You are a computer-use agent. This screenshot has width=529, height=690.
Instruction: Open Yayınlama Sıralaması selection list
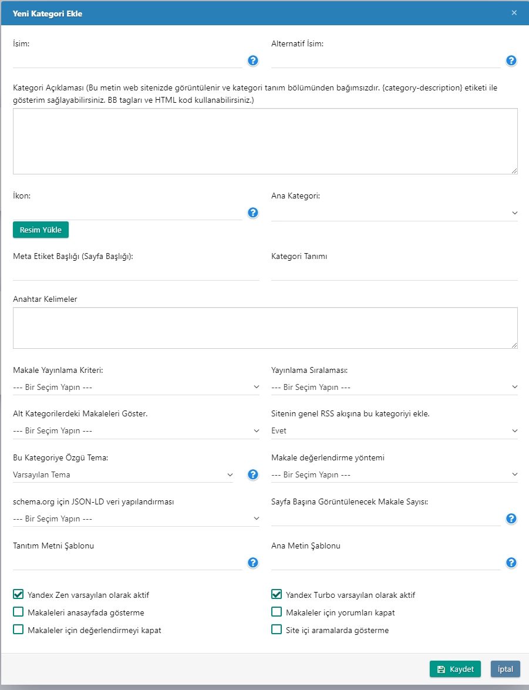394,387
